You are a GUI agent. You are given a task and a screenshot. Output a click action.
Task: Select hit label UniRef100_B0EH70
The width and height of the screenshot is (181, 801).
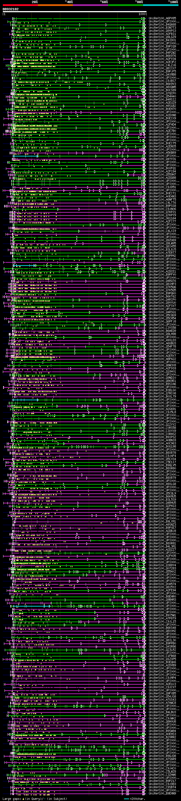(x=162, y=109)
